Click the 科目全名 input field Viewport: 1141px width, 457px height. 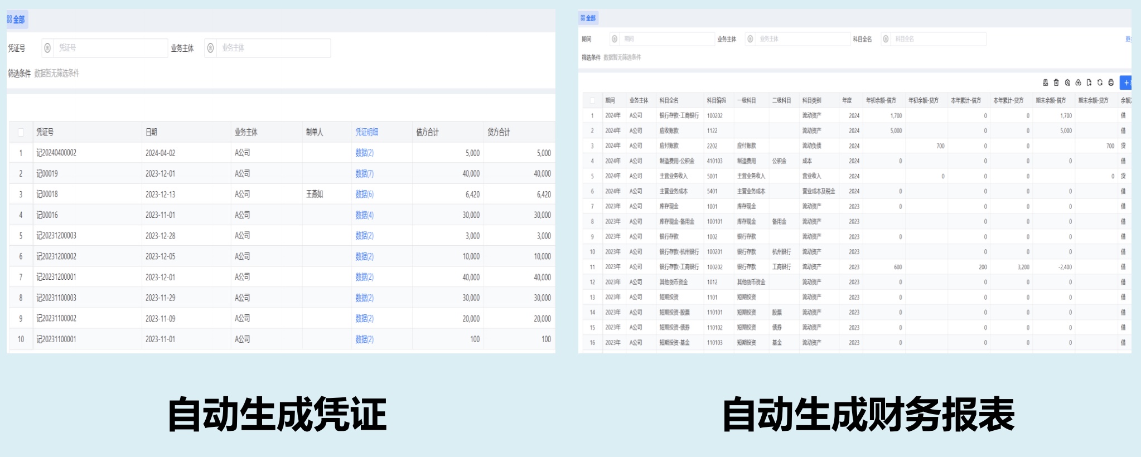tap(938, 39)
